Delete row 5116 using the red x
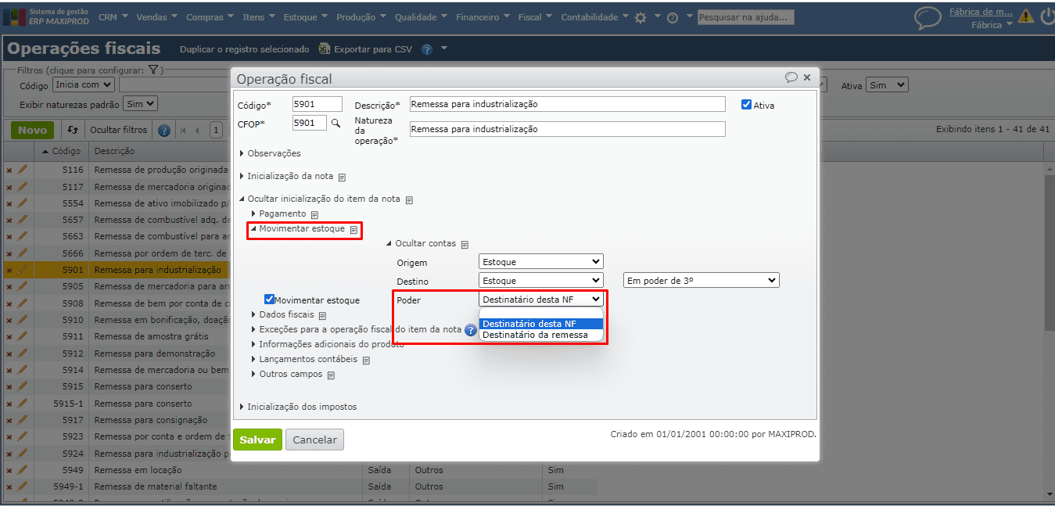 click(9, 170)
